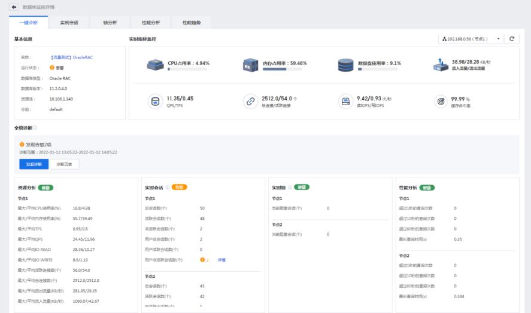Click the 流入流量/流出流量 network icon
The width and height of the screenshot is (531, 313).
(441, 65)
